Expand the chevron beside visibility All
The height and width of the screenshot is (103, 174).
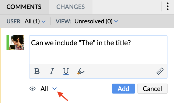pos(55,89)
